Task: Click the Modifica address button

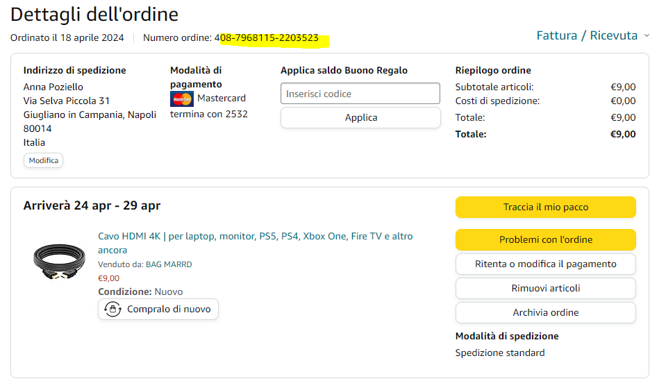Action: pyautogui.click(x=43, y=160)
